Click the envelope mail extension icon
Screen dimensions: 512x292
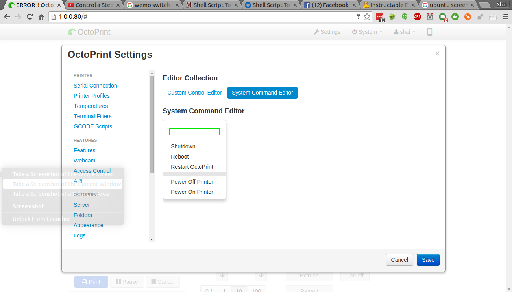click(x=493, y=17)
